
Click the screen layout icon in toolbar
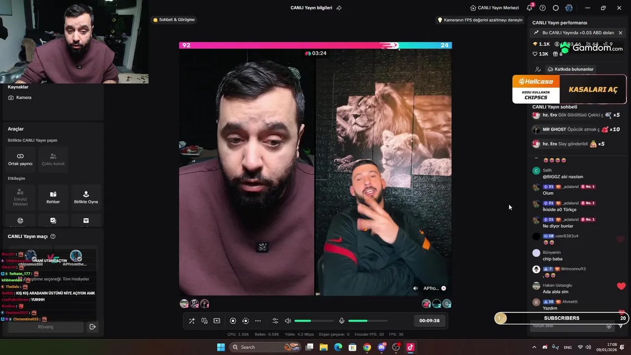coord(217,321)
